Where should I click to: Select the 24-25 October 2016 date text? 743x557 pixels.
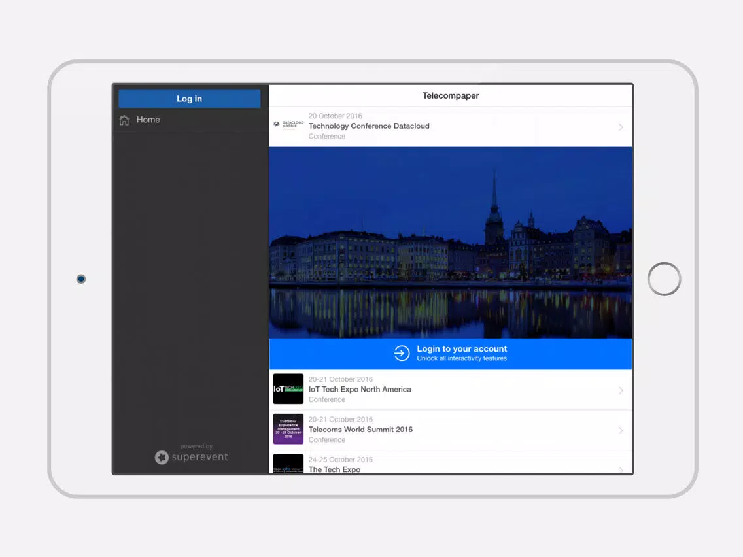[340, 460]
